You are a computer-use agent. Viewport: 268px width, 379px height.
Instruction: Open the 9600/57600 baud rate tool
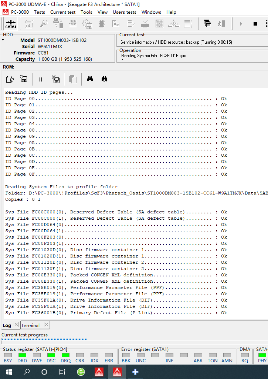72,23
